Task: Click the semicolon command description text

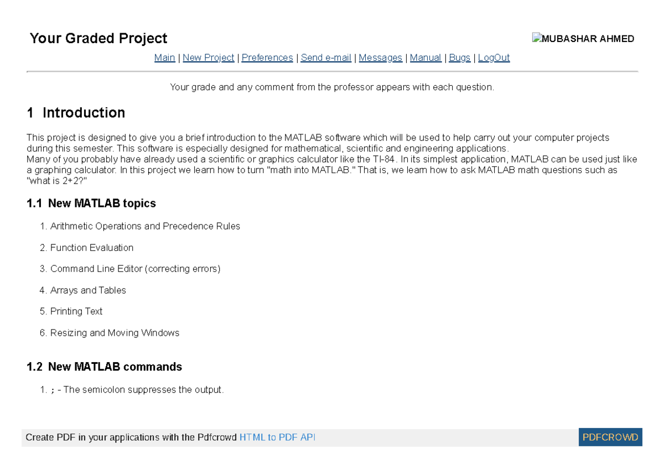Action: [137, 389]
